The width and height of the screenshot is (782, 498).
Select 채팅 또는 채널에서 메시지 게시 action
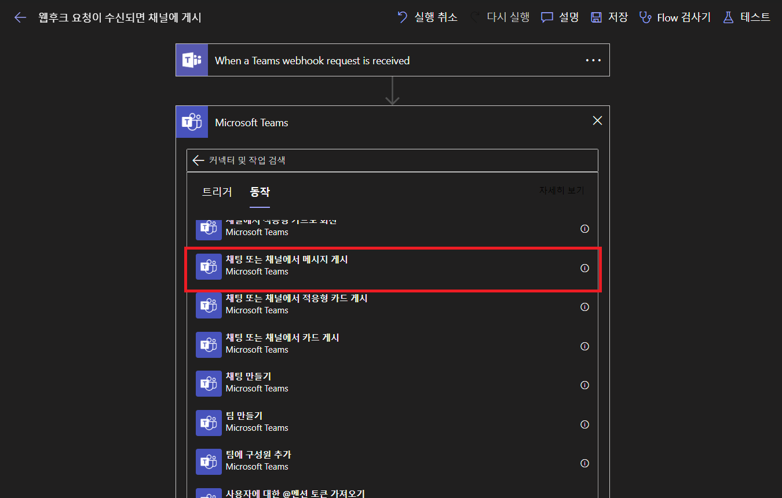click(392, 268)
